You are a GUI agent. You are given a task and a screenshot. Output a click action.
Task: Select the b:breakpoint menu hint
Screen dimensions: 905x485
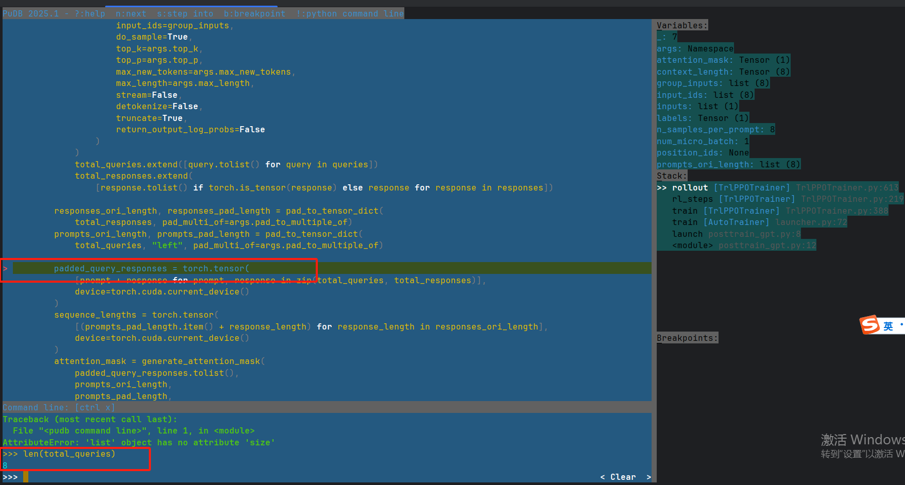click(254, 13)
